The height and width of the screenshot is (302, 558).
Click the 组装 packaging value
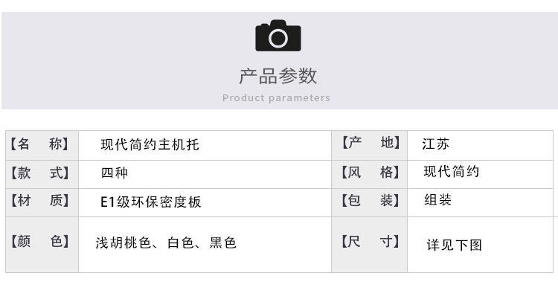437,200
